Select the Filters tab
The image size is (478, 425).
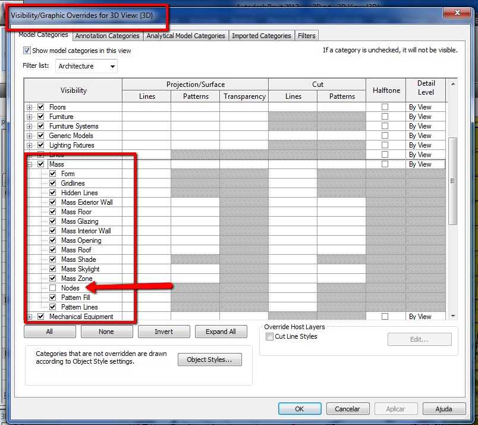tap(306, 36)
